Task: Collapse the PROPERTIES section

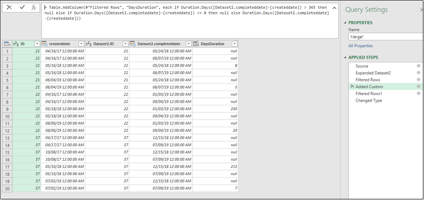Action: coord(345,23)
